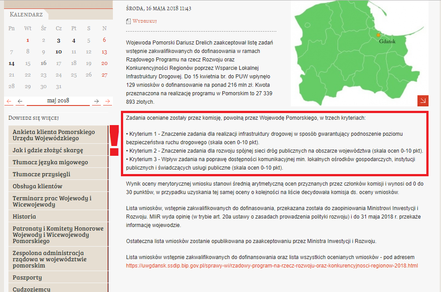
Task: Open Terminarz prac Wojewody i Wicewojewody
Action: click(x=58, y=201)
